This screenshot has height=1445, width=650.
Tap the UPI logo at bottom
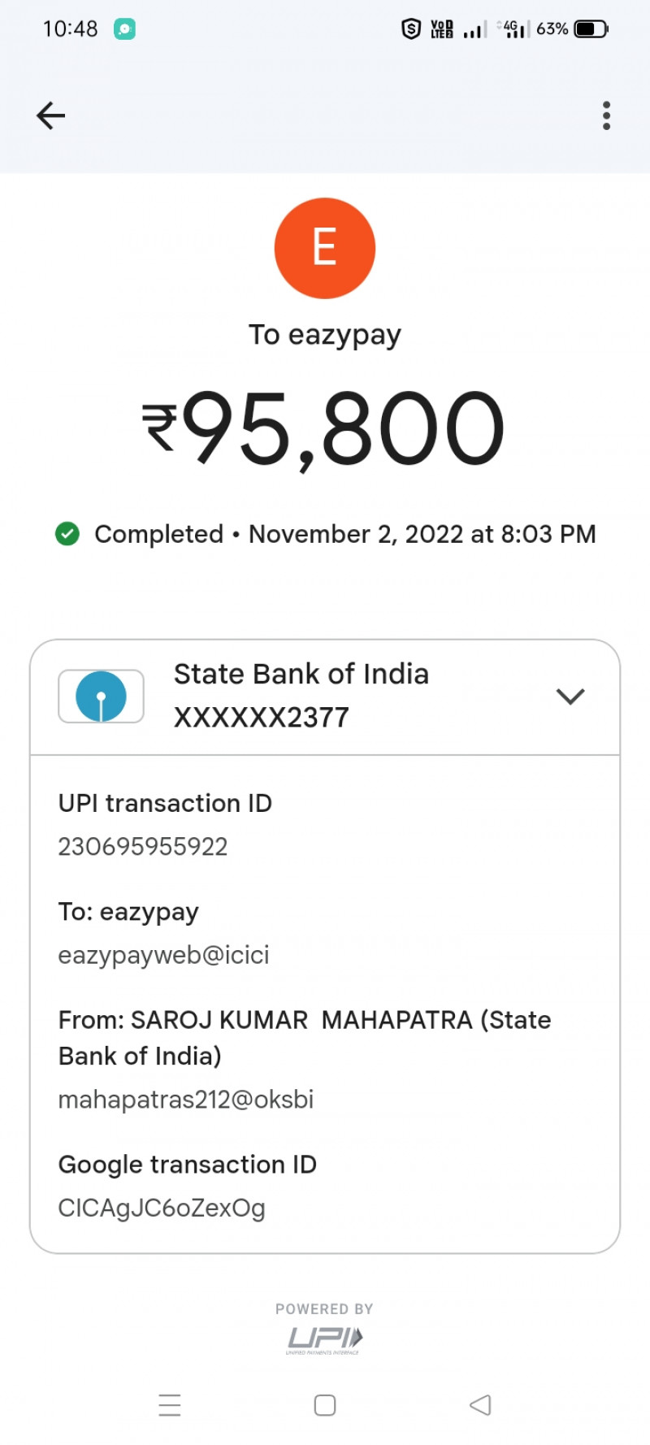pyautogui.click(x=325, y=1339)
